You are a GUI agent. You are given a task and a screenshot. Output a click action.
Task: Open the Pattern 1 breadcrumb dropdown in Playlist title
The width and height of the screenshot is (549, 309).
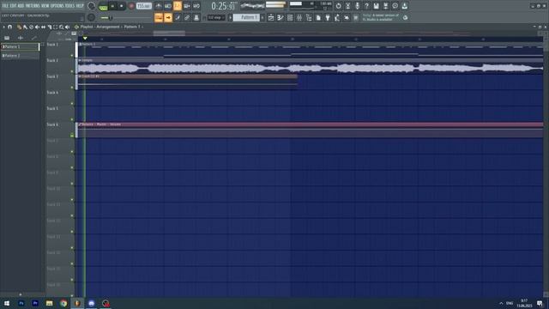(134, 27)
